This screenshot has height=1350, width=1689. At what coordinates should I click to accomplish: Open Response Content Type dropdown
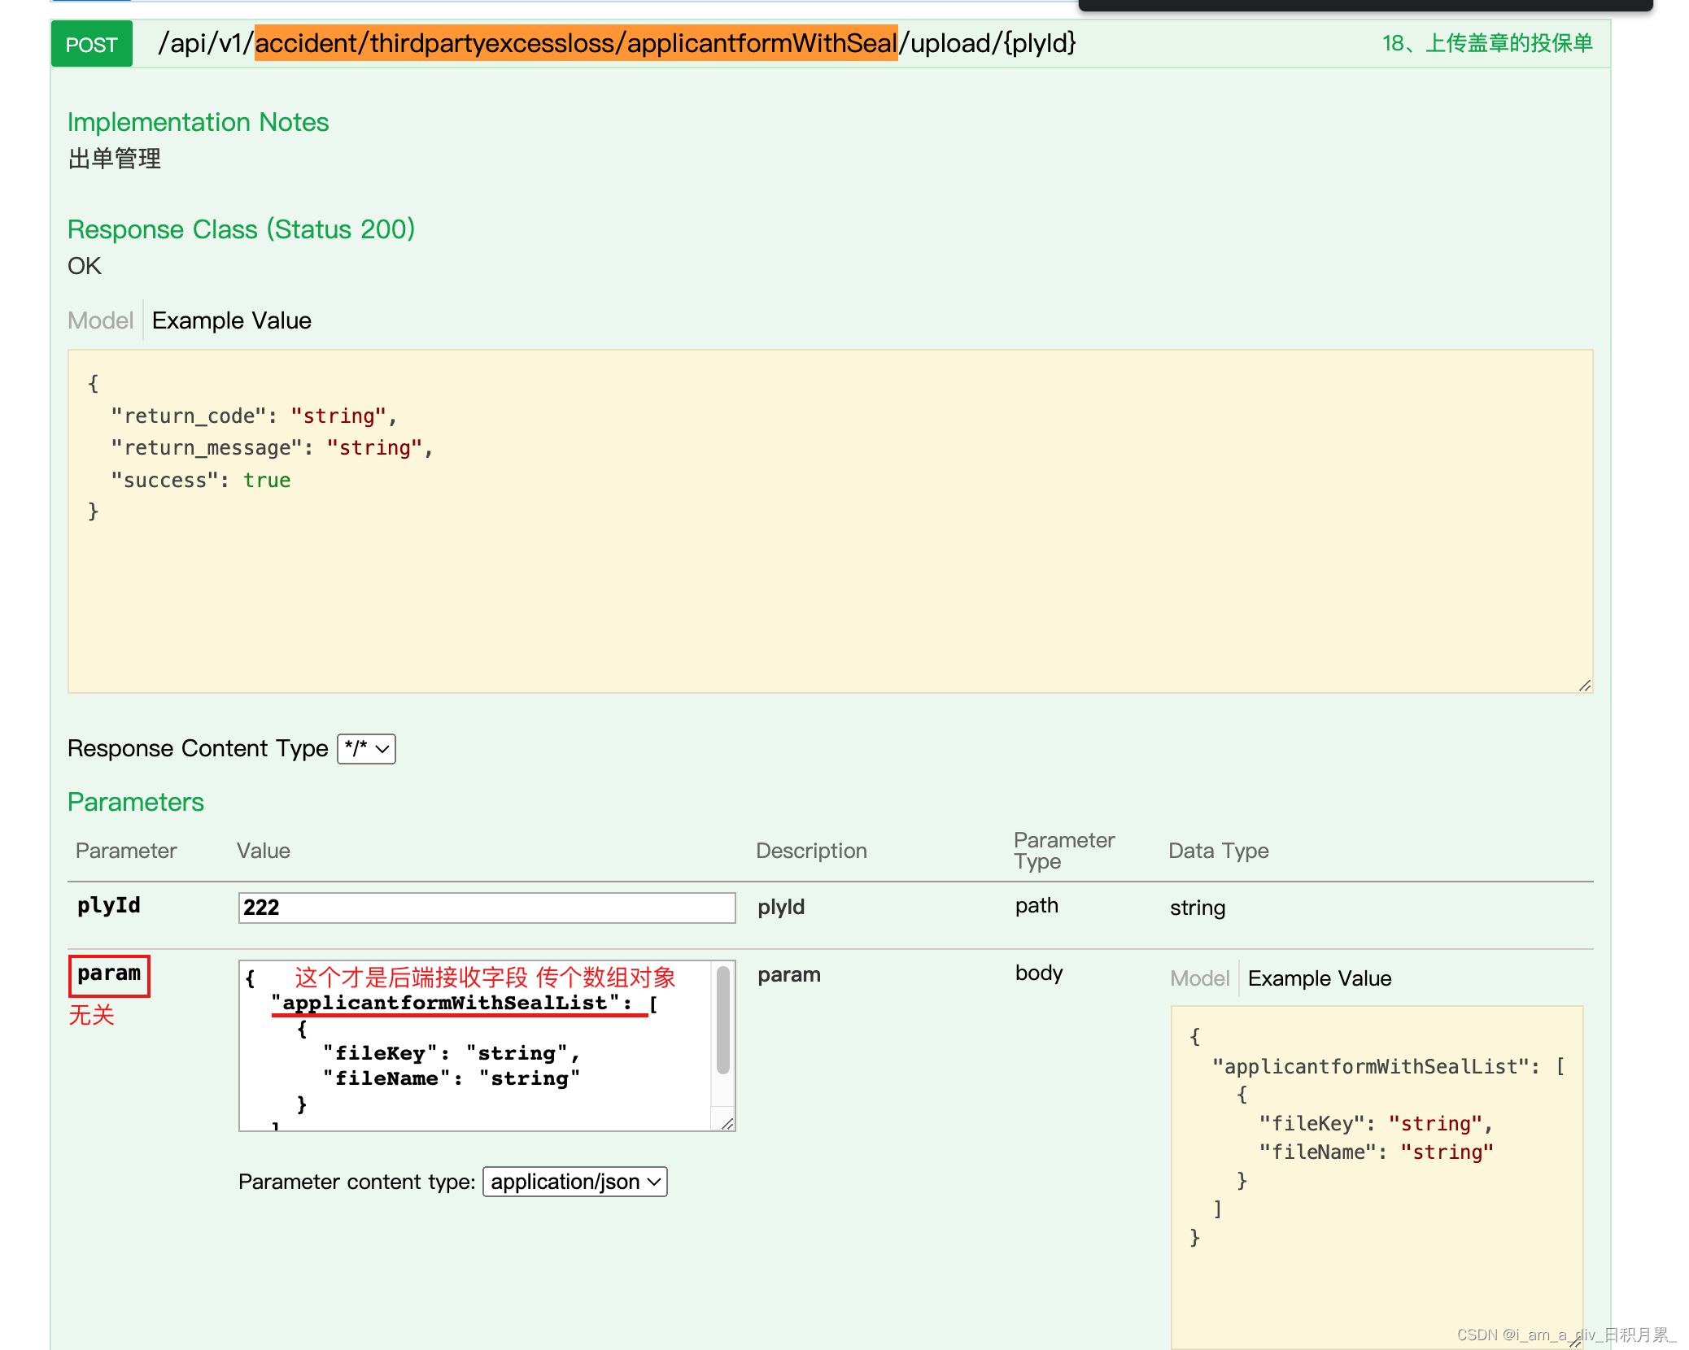point(366,748)
